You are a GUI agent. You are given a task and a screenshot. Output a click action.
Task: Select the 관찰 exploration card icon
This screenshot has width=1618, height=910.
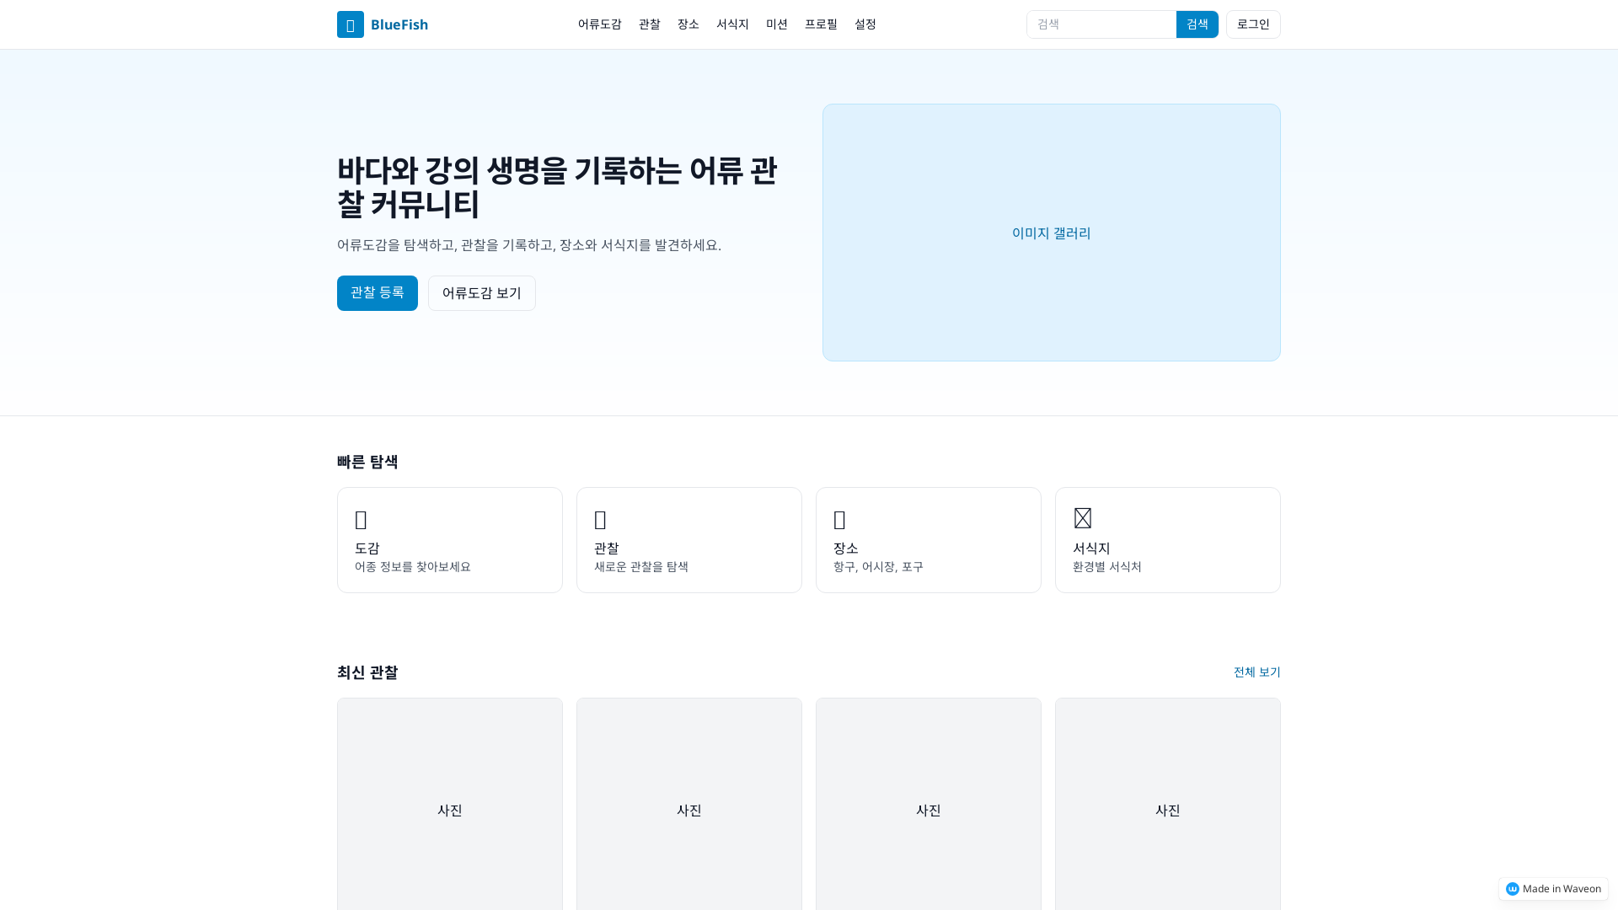[x=600, y=519]
